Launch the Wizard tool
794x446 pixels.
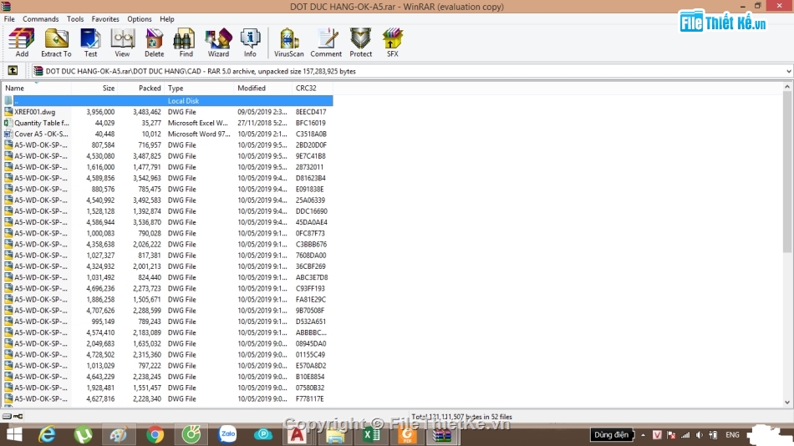pyautogui.click(x=218, y=43)
